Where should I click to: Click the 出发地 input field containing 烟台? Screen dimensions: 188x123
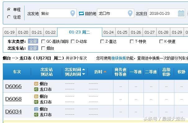[58, 13]
